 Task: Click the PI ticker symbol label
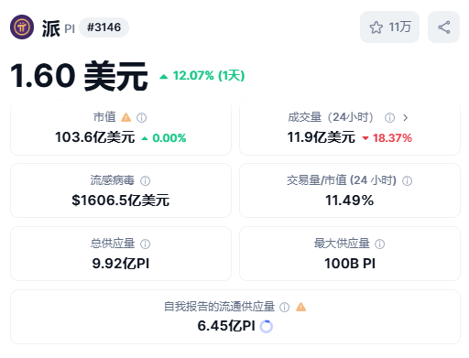70,29
